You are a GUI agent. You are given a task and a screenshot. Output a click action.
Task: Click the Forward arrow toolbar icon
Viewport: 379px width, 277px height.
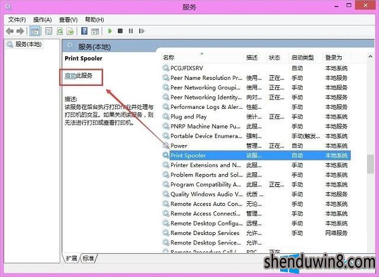(x=20, y=31)
